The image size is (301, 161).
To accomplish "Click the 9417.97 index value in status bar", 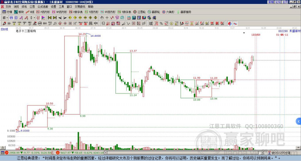I will point(66,153).
